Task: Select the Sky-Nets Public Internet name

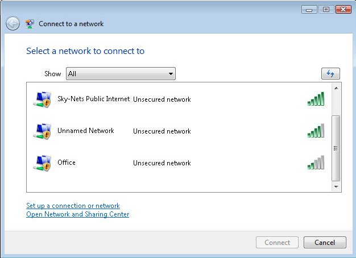Action: [94, 99]
